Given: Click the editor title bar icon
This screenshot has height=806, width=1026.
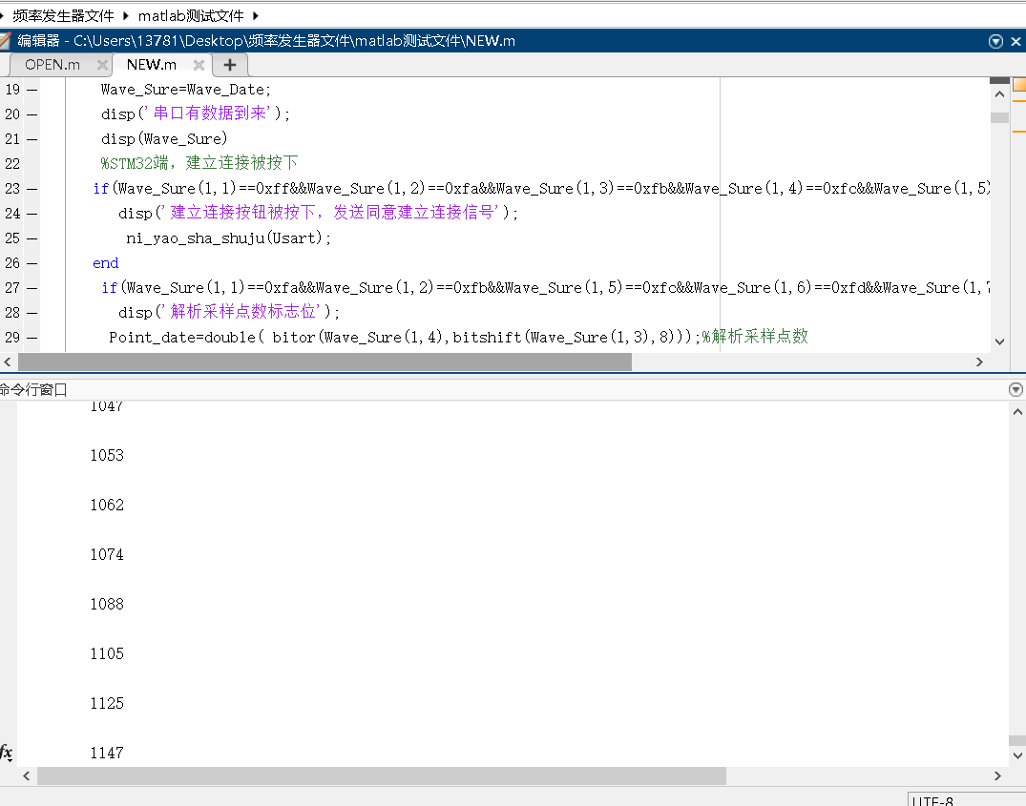Looking at the screenshot, I should tap(5, 40).
